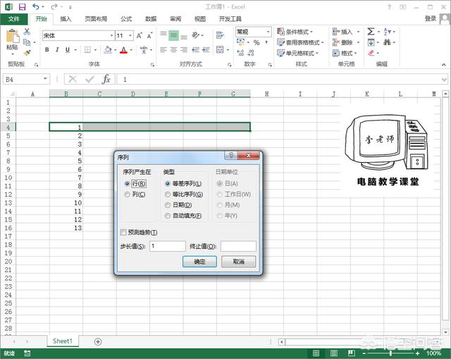Choose the 等比序列(G) growth series type

click(x=167, y=194)
